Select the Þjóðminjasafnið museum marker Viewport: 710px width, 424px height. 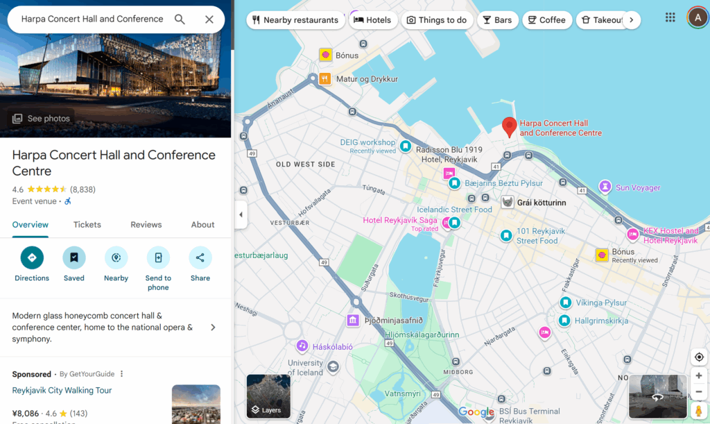pos(353,321)
